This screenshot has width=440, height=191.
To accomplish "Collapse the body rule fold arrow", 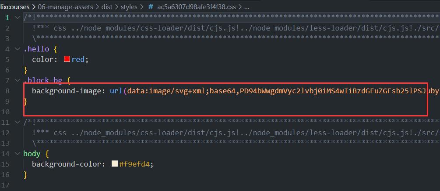I will (18, 153).
